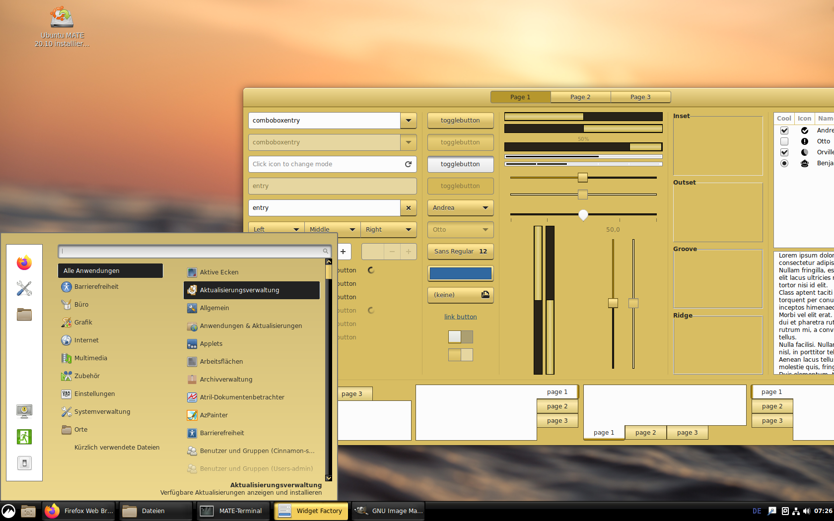The height and width of the screenshot is (521, 834).
Task: Click the plus button beside the menu search field
Action: tap(343, 252)
